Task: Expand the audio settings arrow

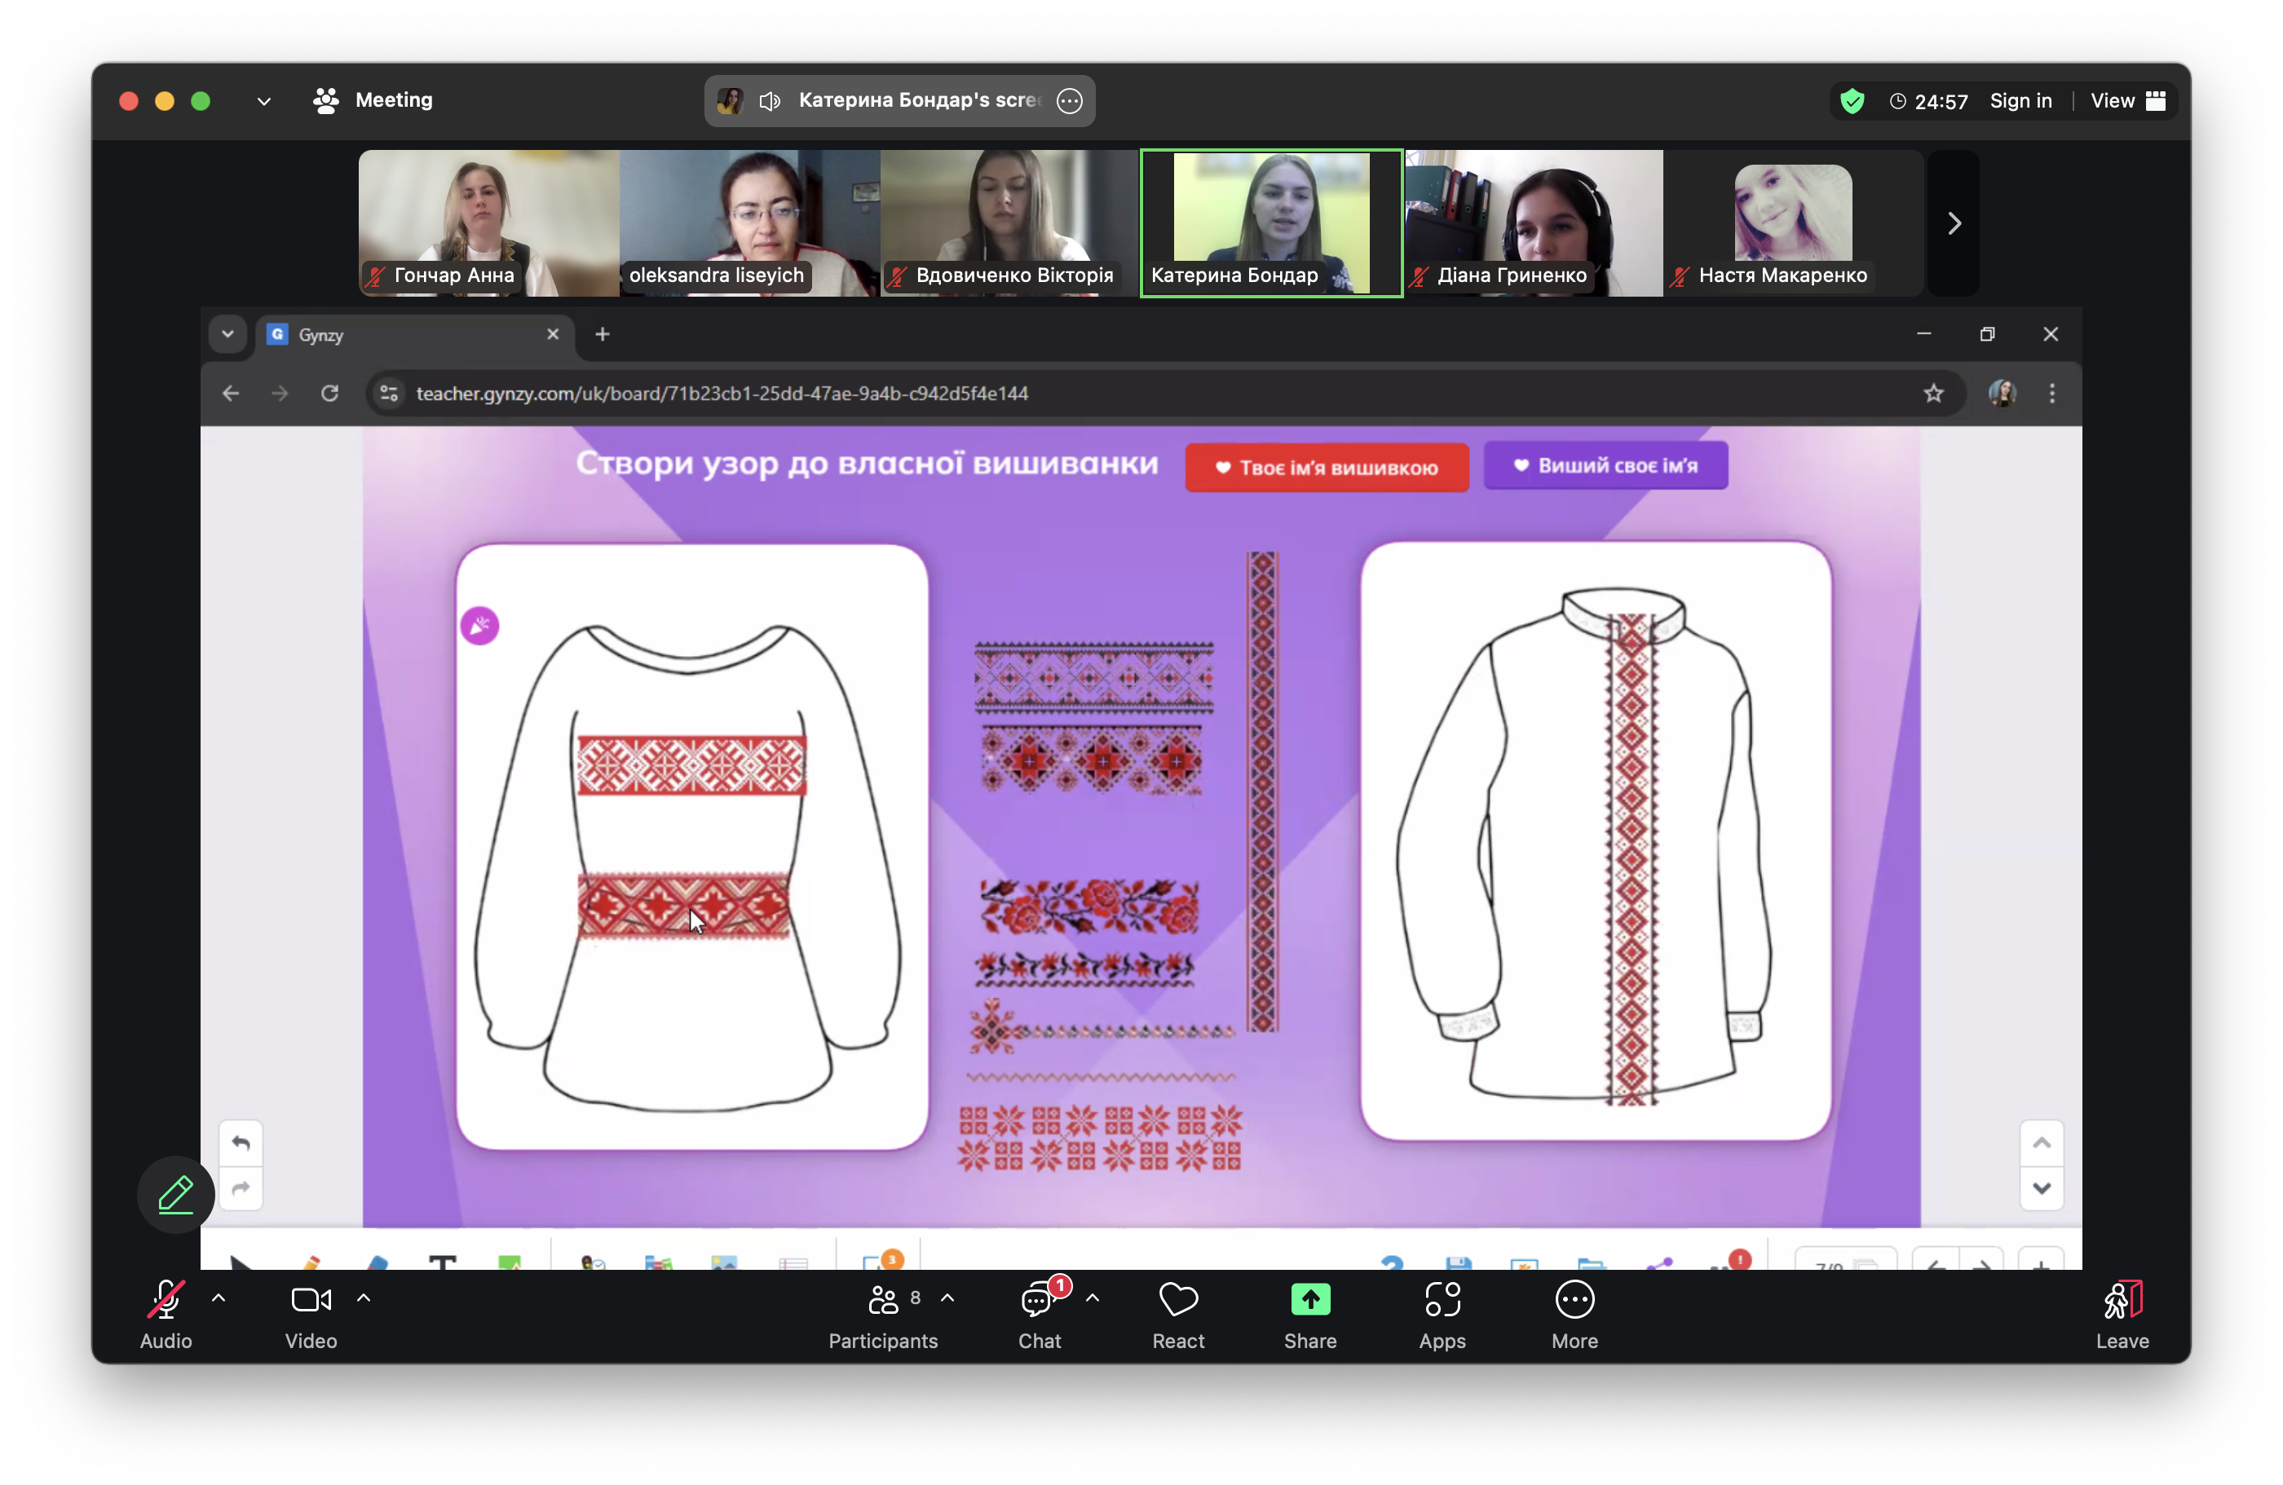Action: point(219,1298)
